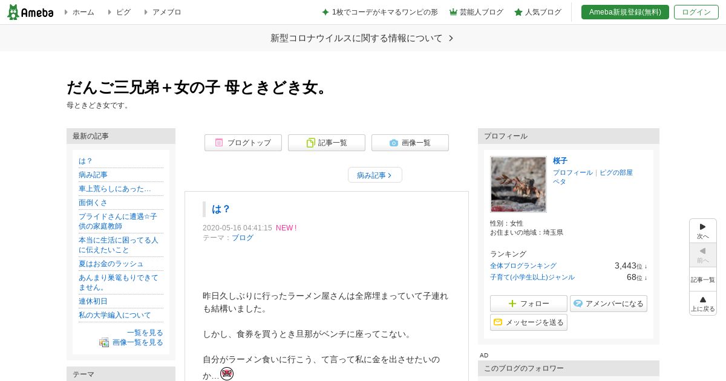The image size is (726, 381).
Task: Open blog title だんご三兄弟+女の子 母ときどき女。
Action: (x=199, y=88)
